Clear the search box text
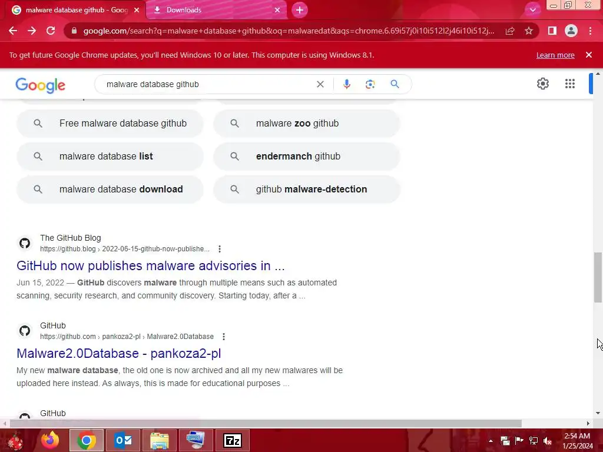 (x=320, y=84)
